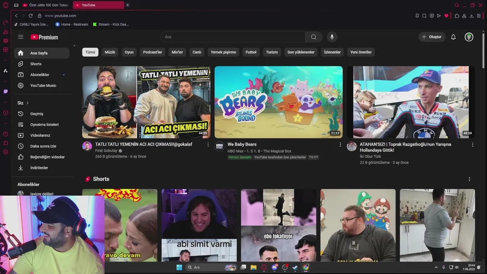Click the Oluştur create button
The width and height of the screenshot is (487, 274).
tap(432, 37)
